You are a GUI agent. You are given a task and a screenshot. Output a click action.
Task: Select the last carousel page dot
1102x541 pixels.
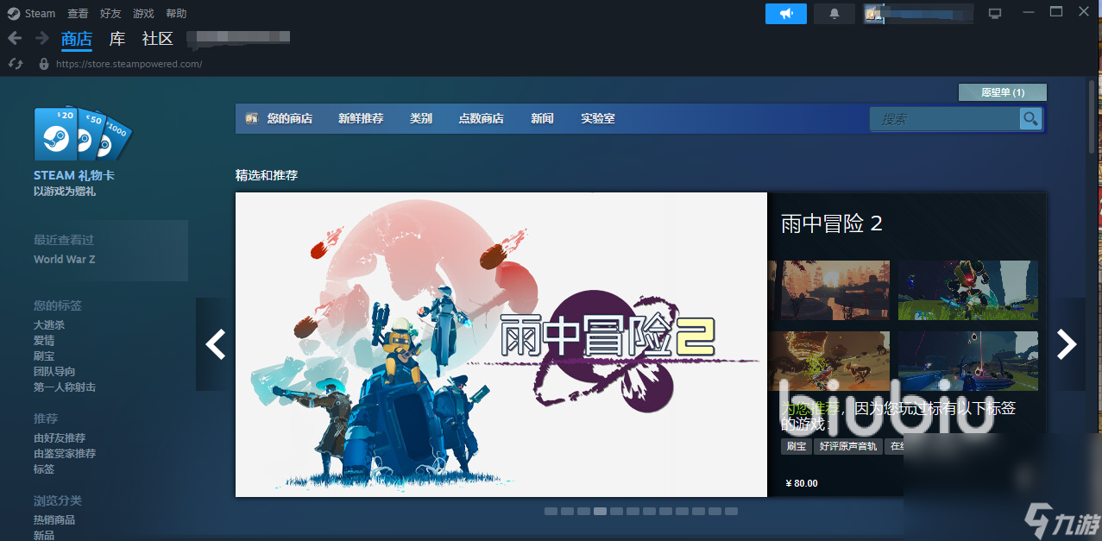(731, 511)
